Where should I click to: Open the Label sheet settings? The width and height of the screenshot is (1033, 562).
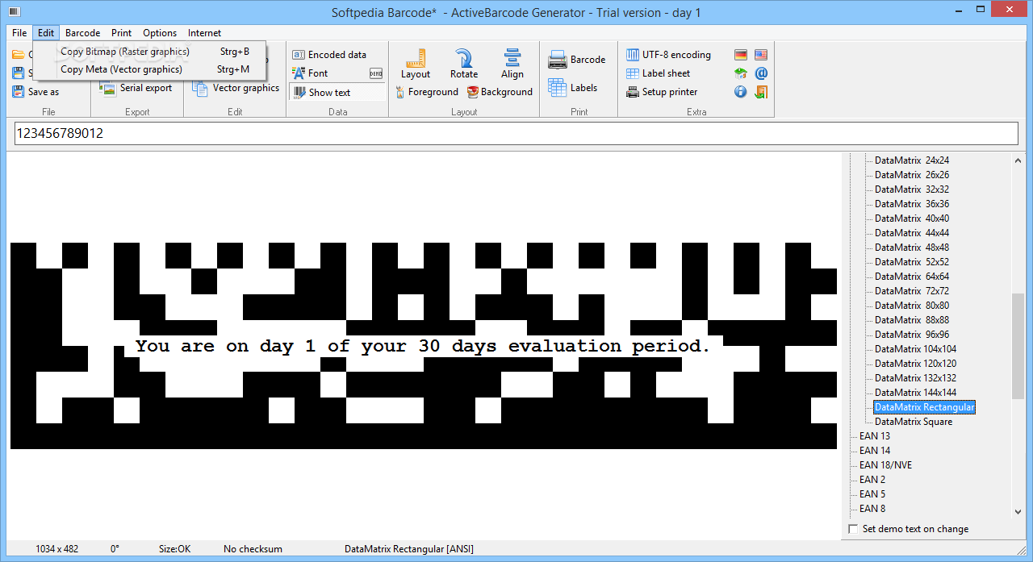pos(658,73)
